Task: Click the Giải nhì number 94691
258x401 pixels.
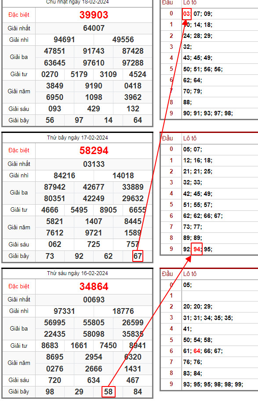Action: tap(64, 40)
